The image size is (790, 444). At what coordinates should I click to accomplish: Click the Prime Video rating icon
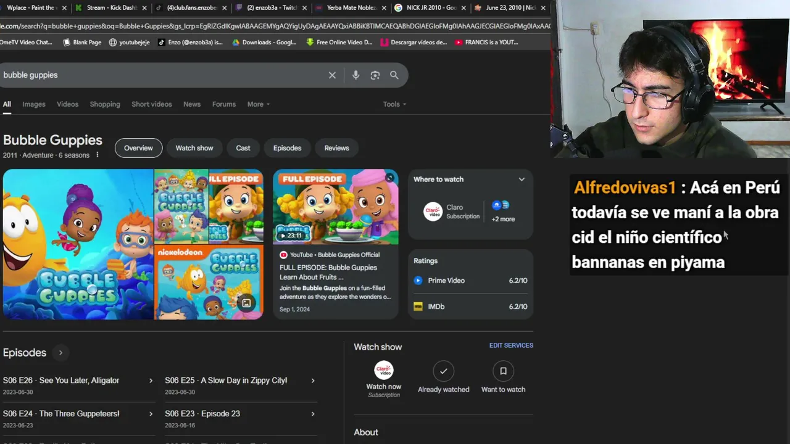click(x=418, y=281)
